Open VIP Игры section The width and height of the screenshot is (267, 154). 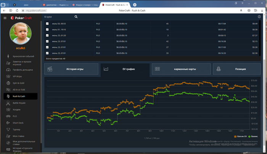21,76
